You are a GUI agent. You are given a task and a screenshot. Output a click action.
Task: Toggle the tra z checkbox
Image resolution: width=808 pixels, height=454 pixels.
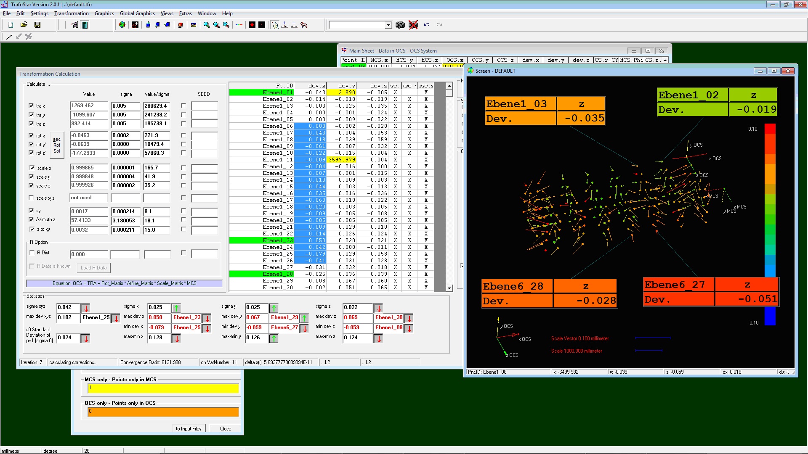tap(31, 124)
